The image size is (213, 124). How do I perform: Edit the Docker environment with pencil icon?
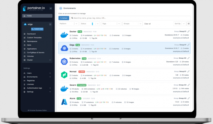pyautogui.click(x=189, y=32)
